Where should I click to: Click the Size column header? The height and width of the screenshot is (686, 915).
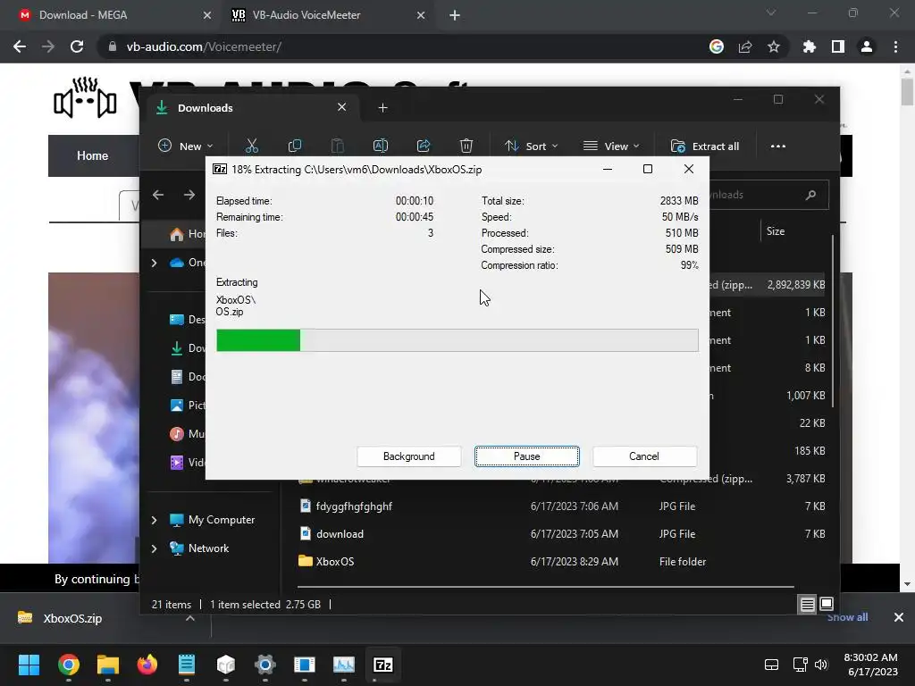click(776, 231)
